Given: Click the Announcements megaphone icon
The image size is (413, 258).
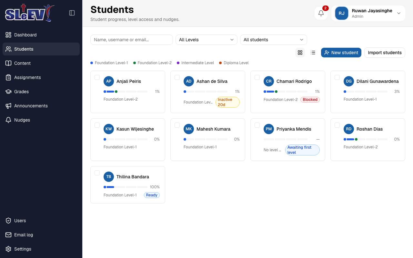Looking at the screenshot, I should (8, 106).
